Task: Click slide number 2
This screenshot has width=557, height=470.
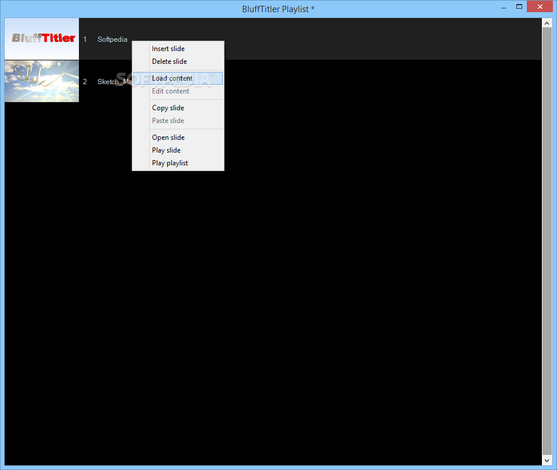Action: coord(85,82)
